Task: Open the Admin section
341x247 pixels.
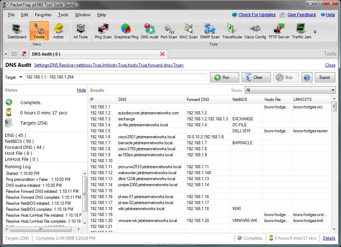Action: coord(58,31)
